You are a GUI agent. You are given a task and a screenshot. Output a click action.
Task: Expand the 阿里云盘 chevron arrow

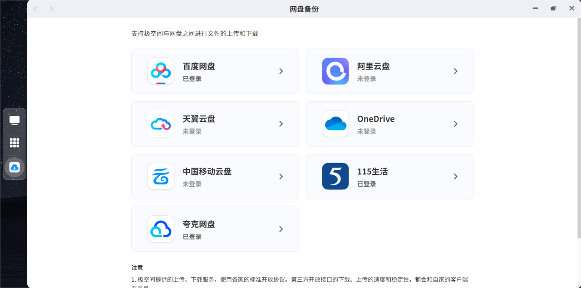[x=456, y=71]
